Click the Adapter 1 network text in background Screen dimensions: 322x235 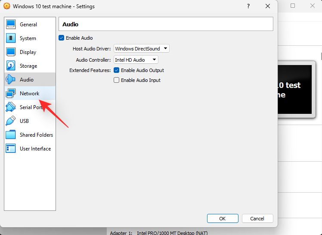click(x=159, y=233)
